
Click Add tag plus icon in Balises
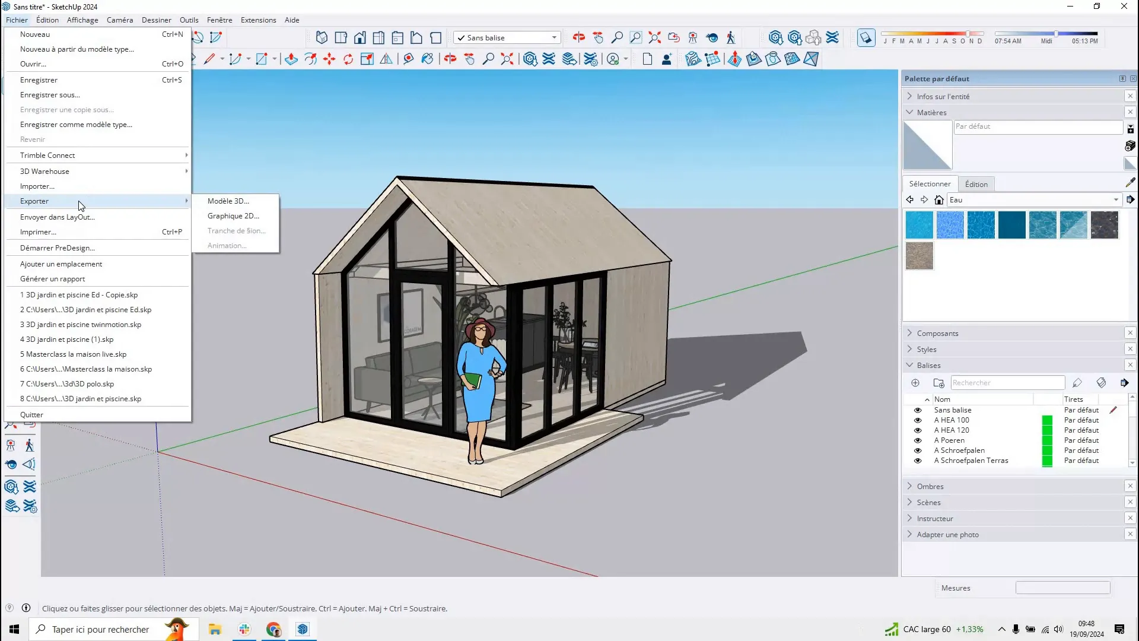coord(915,383)
